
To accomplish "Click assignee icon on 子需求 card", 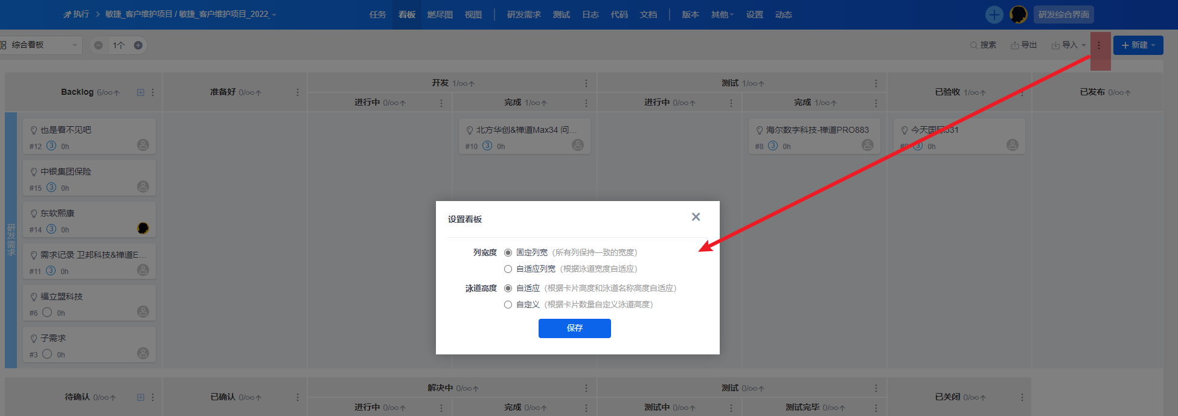I will (x=143, y=353).
